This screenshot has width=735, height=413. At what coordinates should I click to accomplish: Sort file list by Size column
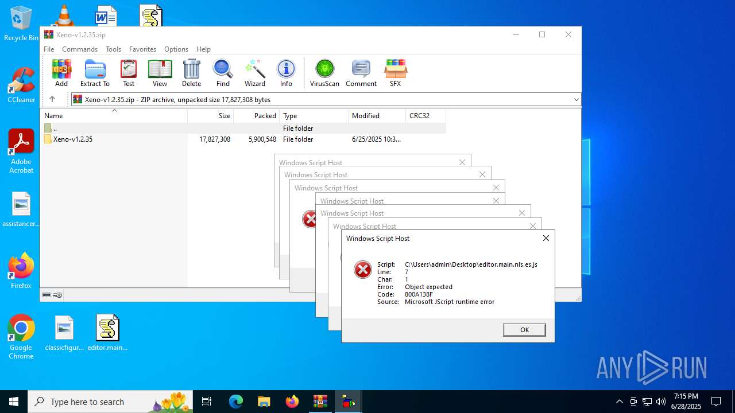[x=211, y=115]
